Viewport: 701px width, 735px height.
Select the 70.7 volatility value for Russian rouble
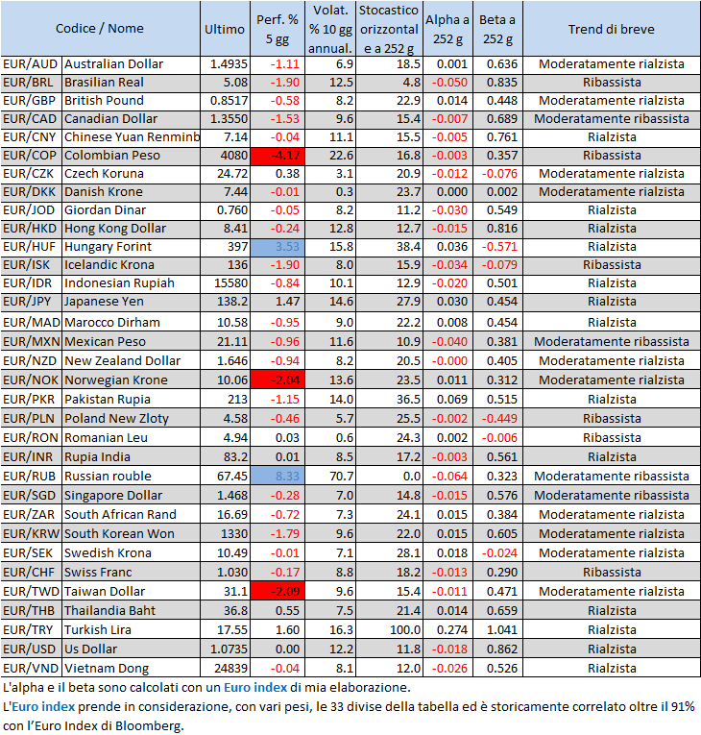330,477
